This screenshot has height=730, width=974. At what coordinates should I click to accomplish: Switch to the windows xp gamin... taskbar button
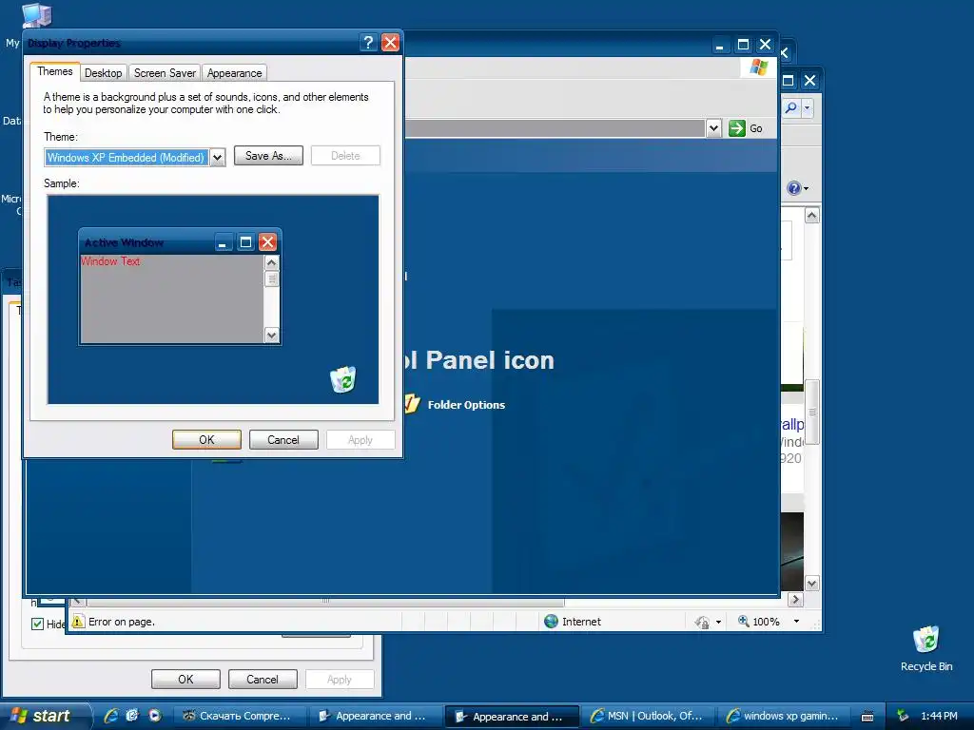pyautogui.click(x=785, y=716)
